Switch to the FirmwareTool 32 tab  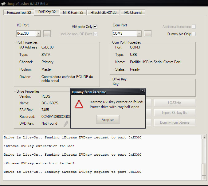(x=19, y=13)
